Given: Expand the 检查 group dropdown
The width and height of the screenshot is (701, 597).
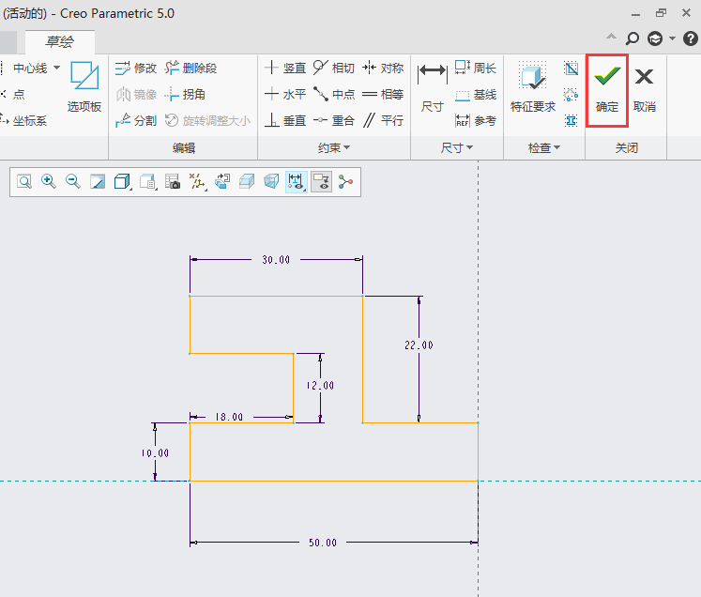Looking at the screenshot, I should pyautogui.click(x=543, y=148).
